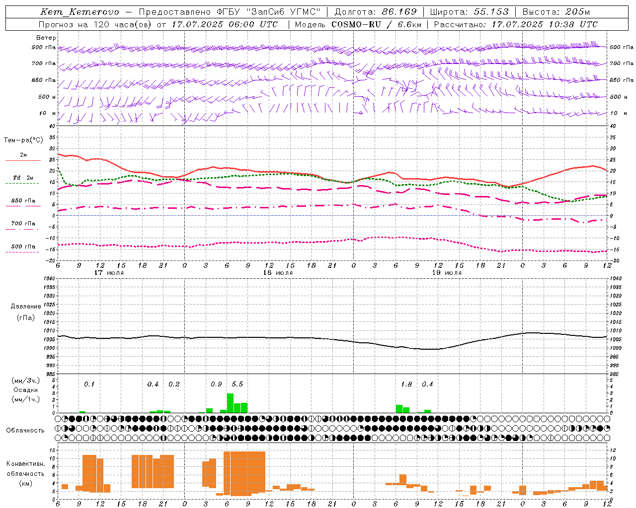The height and width of the screenshot is (508, 636).
Task: Click the '(мм/3ч.)' precipitation unit label
Action: [26, 381]
